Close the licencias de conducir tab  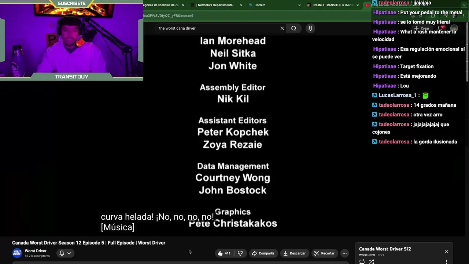coord(183,5)
